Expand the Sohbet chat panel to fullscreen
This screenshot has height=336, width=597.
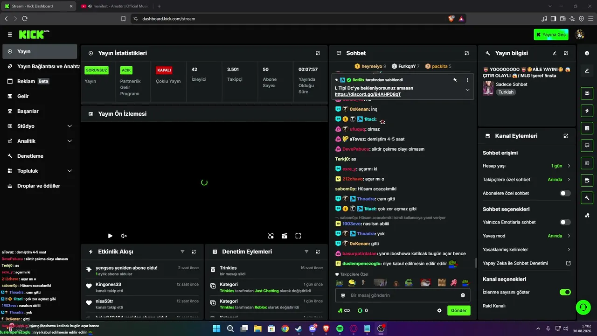[466, 53]
